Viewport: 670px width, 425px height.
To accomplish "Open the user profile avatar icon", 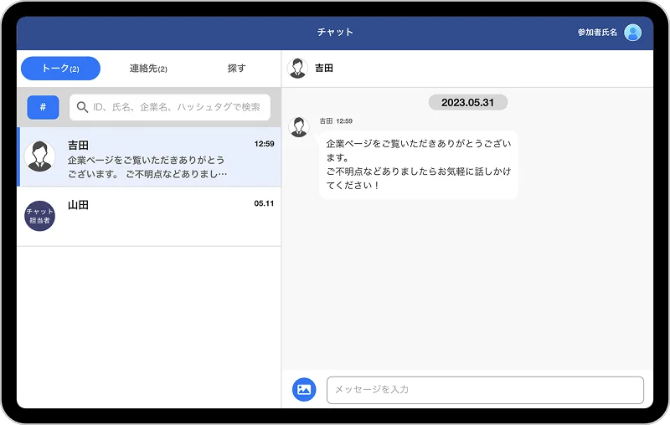I will [x=633, y=33].
